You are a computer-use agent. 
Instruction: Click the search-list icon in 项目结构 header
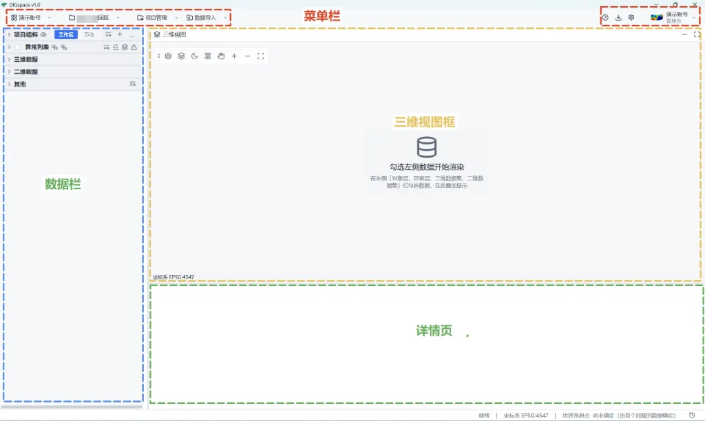pos(108,34)
